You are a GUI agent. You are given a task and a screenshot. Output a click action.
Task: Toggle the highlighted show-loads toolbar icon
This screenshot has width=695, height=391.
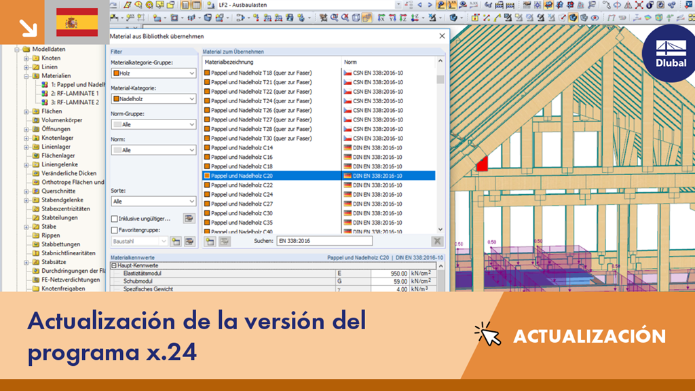tap(441, 5)
